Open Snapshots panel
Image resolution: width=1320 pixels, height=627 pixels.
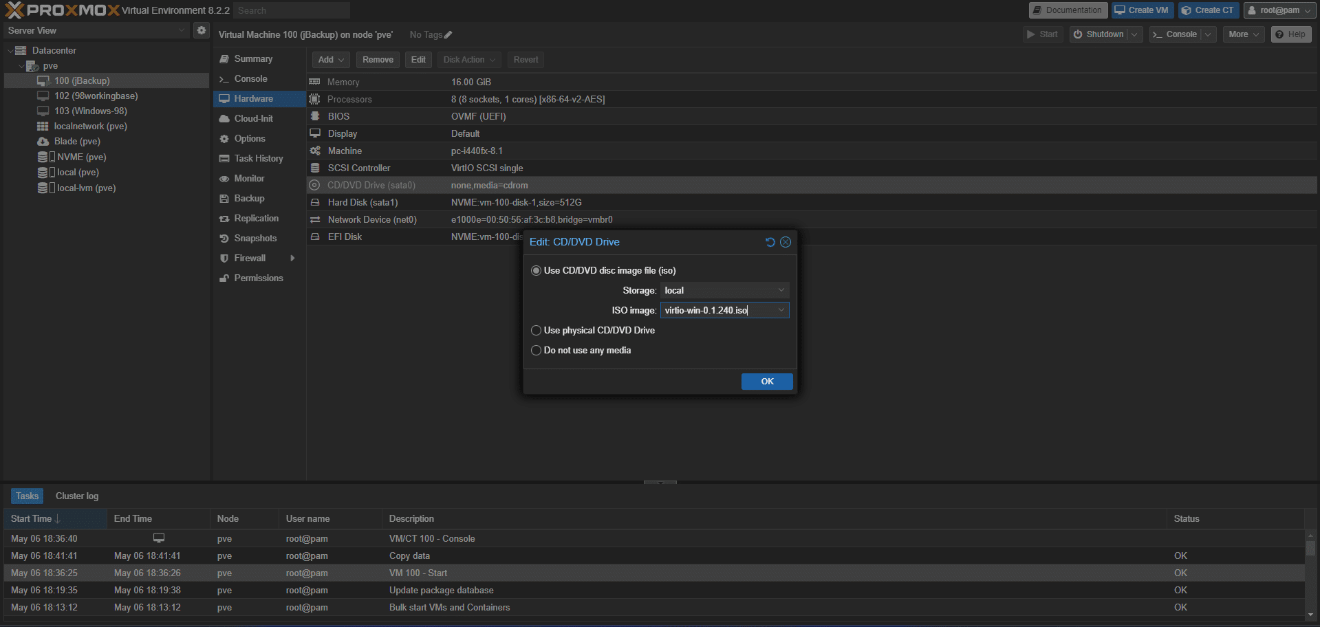pos(259,238)
